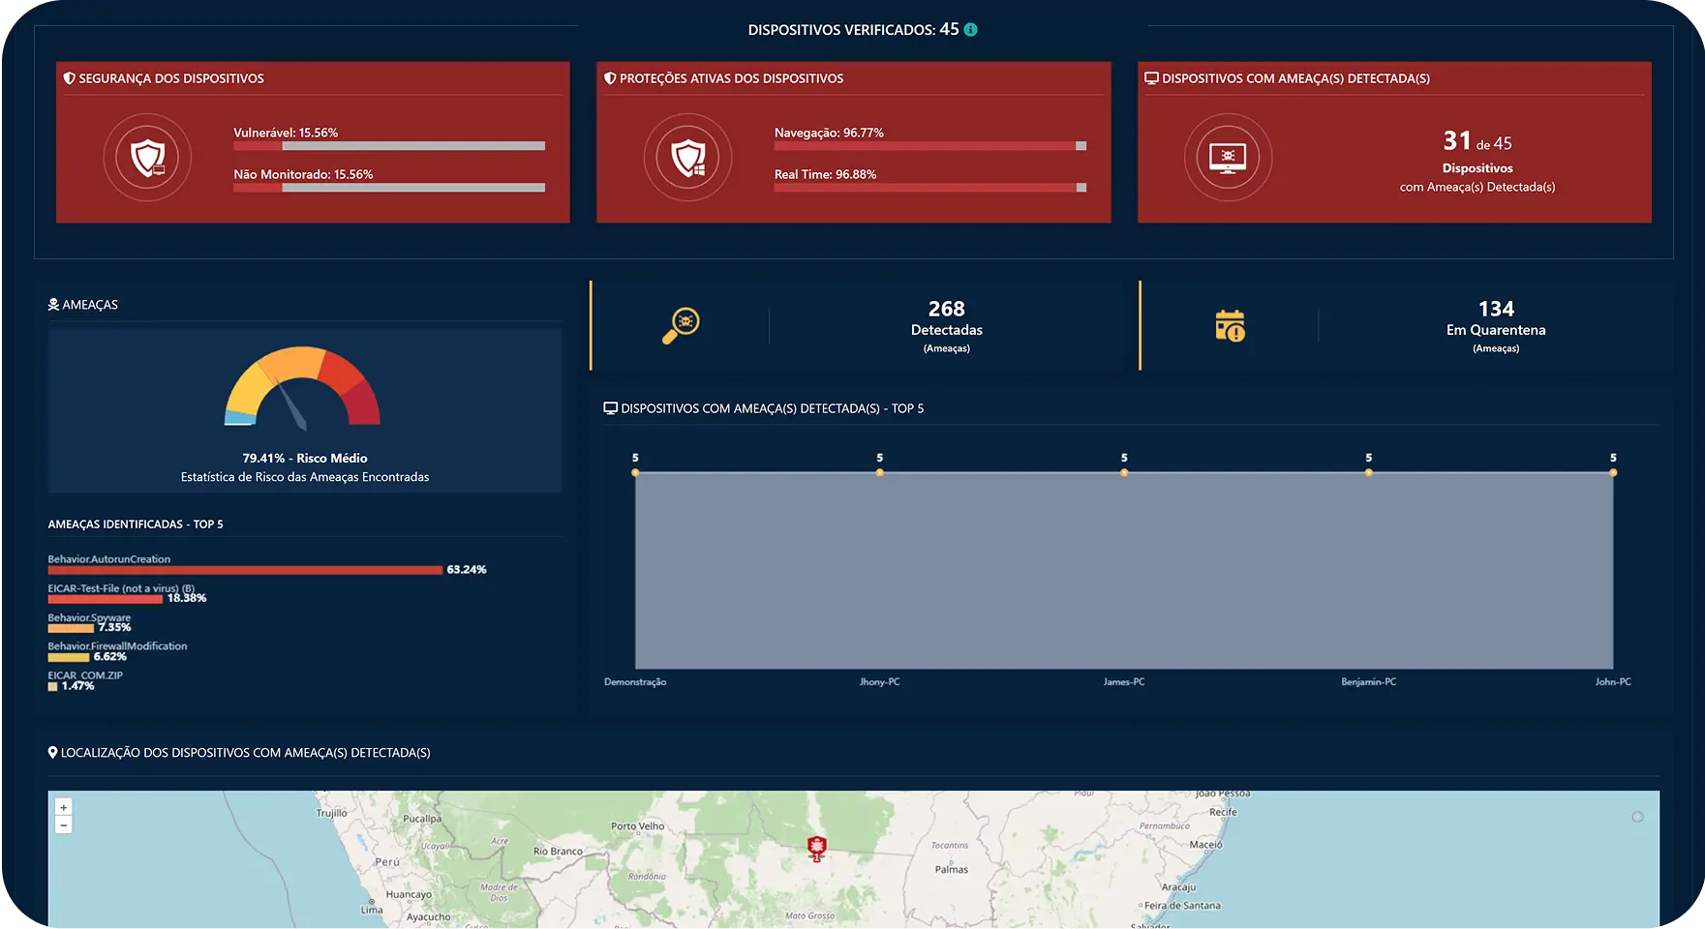Click the Benjamin-PC data point on chart
The width and height of the screenshot is (1705, 929).
pos(1369,472)
